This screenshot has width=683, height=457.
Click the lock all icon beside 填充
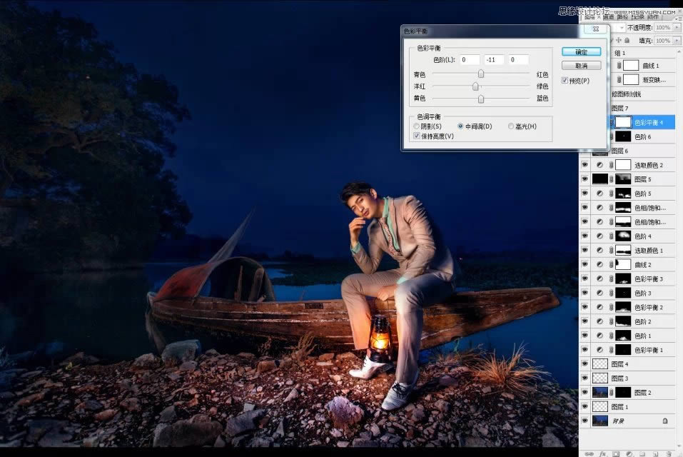click(627, 40)
